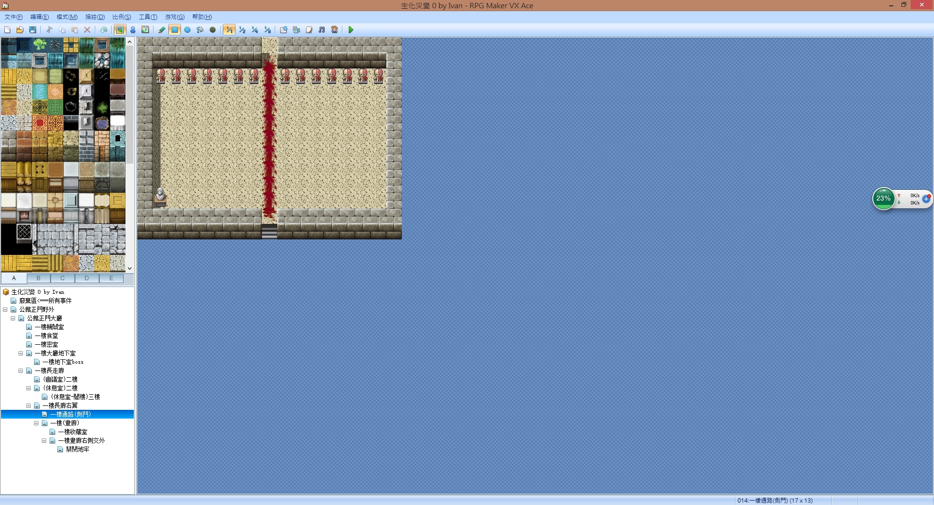Set zoom scale to 1/2
The height and width of the screenshot is (505, 934).
pos(242,30)
